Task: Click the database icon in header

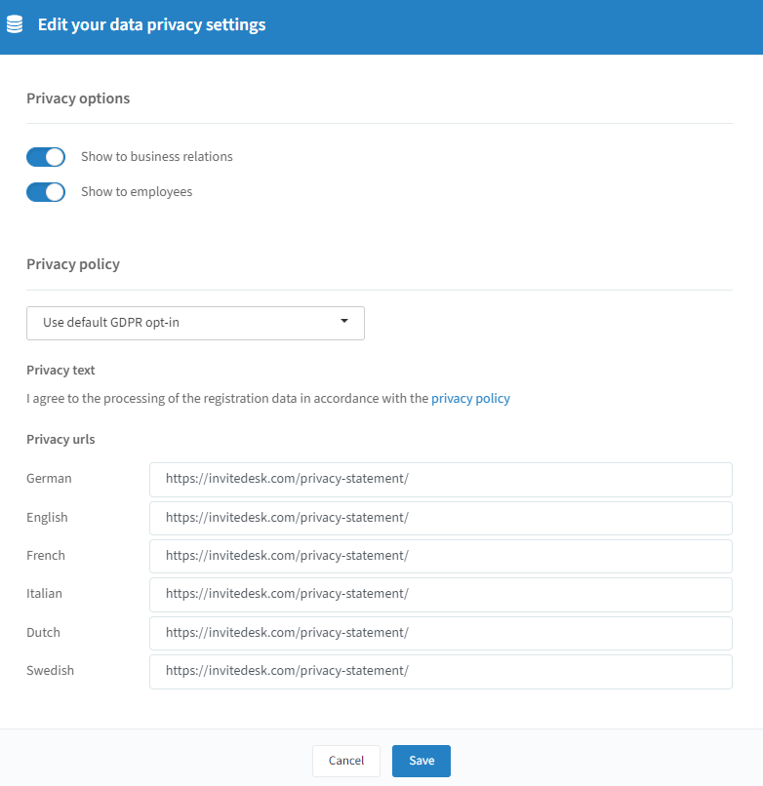Action: (15, 24)
